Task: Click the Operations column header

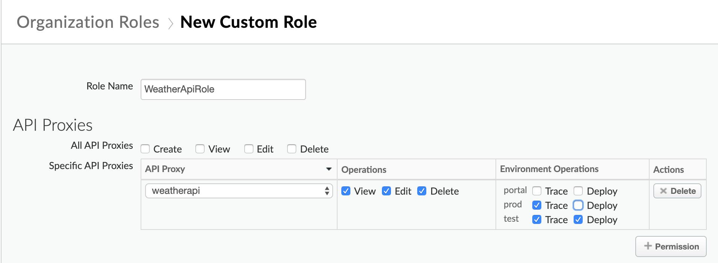Action: click(x=364, y=169)
